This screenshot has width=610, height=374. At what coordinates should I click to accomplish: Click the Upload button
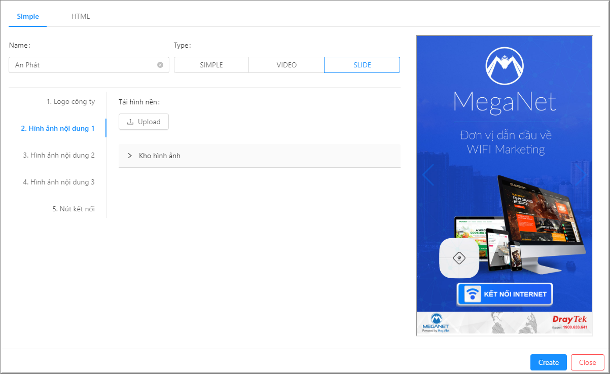143,122
